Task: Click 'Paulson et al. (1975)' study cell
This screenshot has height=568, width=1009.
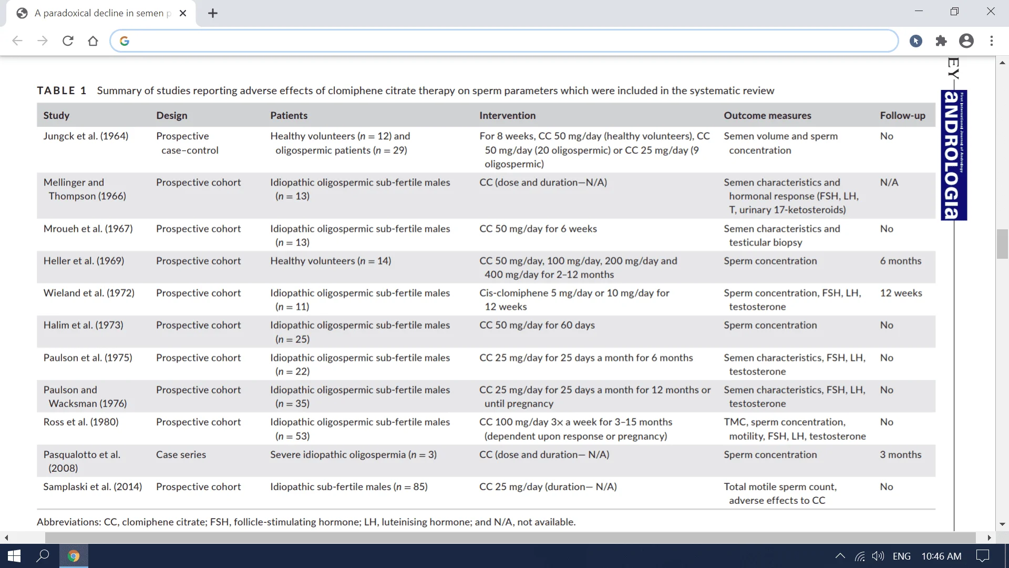Action: (x=88, y=357)
